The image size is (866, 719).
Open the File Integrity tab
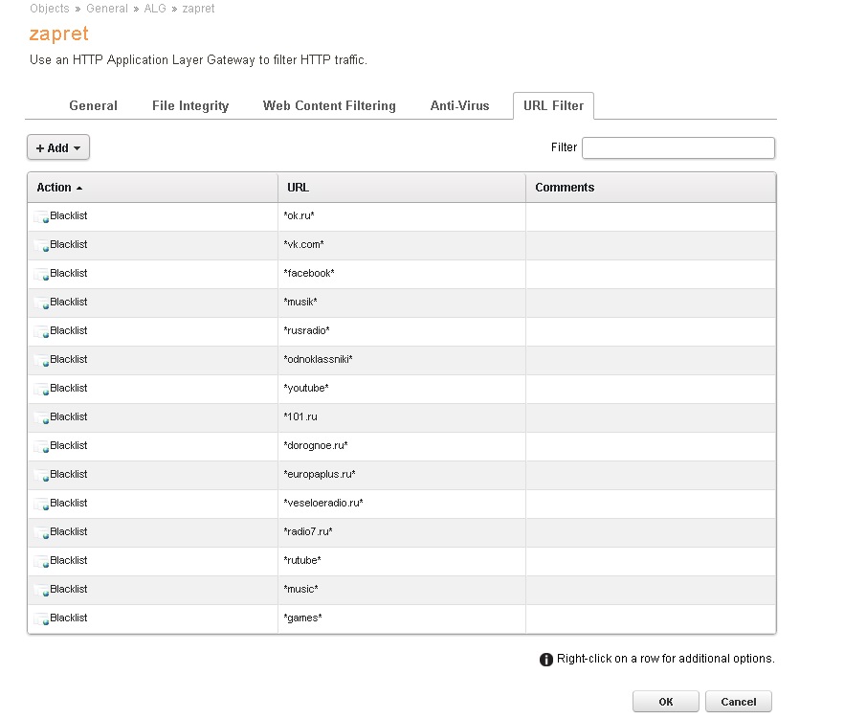(190, 106)
